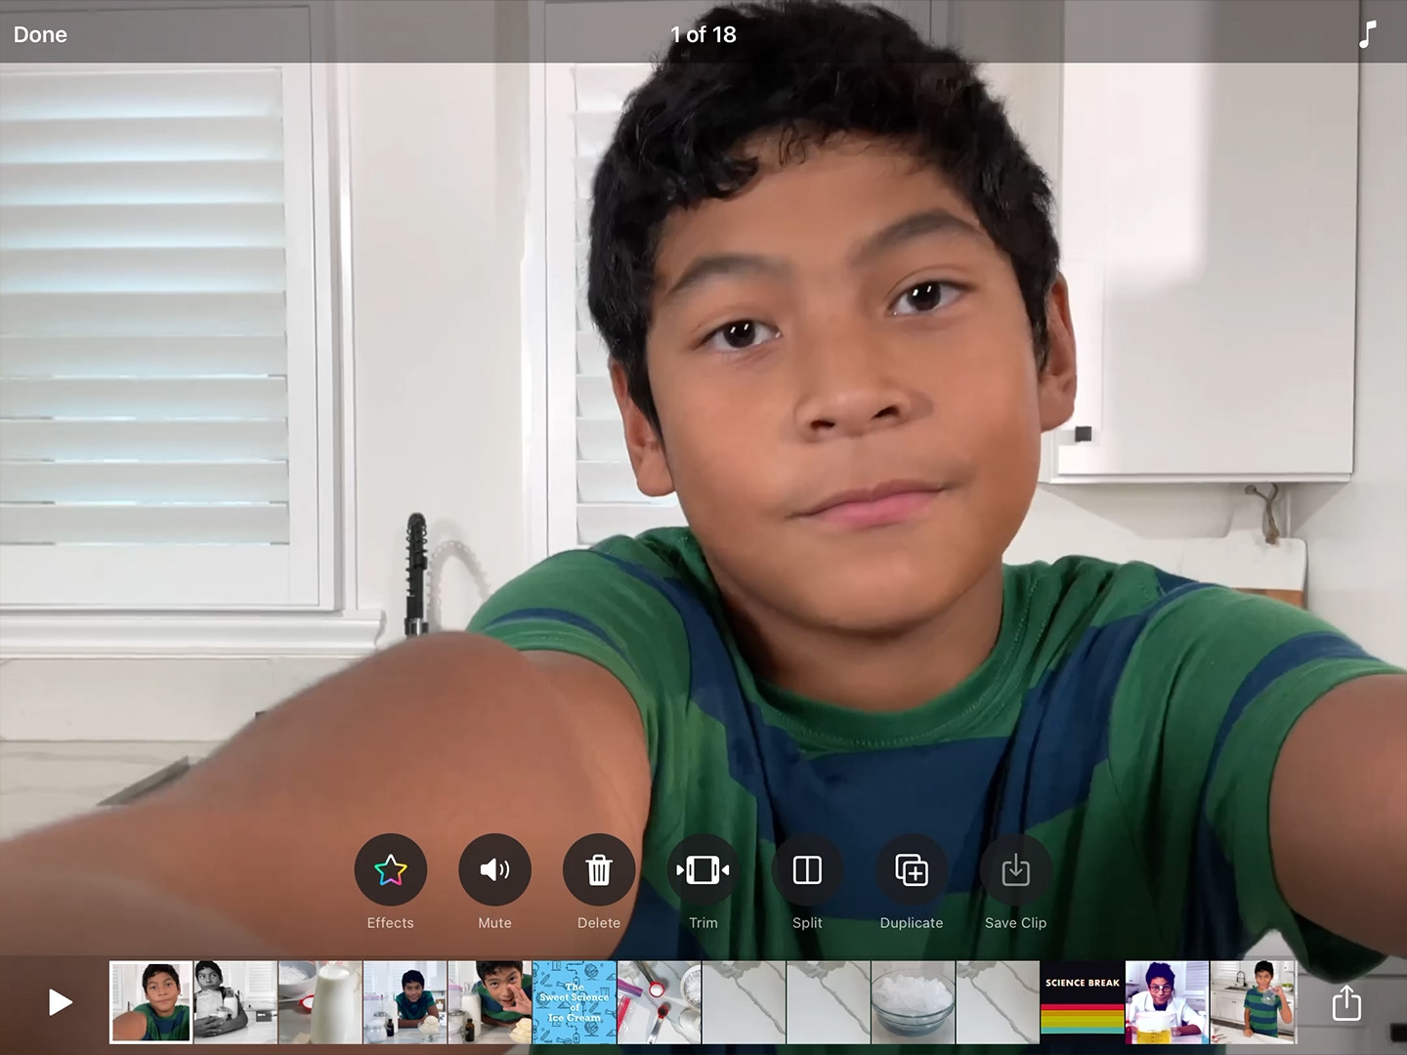Select the Science Break rainbow clip
The width and height of the screenshot is (1407, 1055).
click(x=1082, y=1002)
